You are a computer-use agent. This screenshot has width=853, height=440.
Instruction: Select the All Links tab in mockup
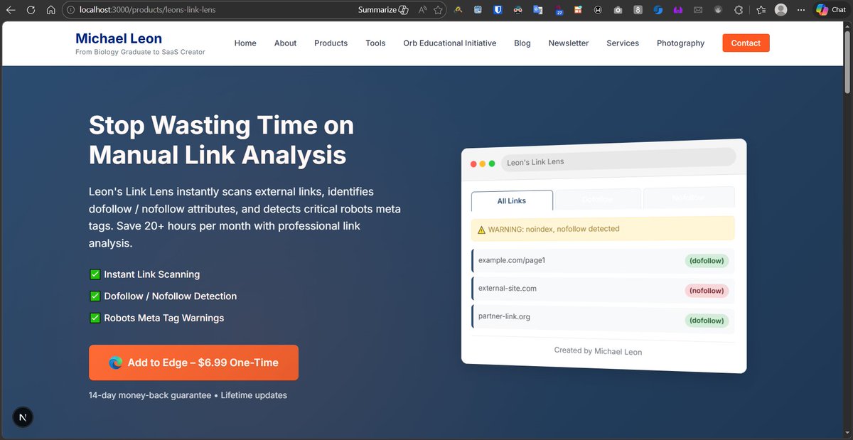click(x=512, y=200)
